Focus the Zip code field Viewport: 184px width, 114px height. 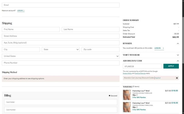pyautogui.click(x=100, y=49)
